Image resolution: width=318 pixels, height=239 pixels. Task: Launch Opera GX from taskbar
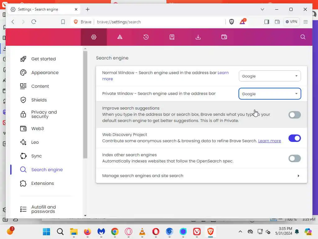coord(128,232)
